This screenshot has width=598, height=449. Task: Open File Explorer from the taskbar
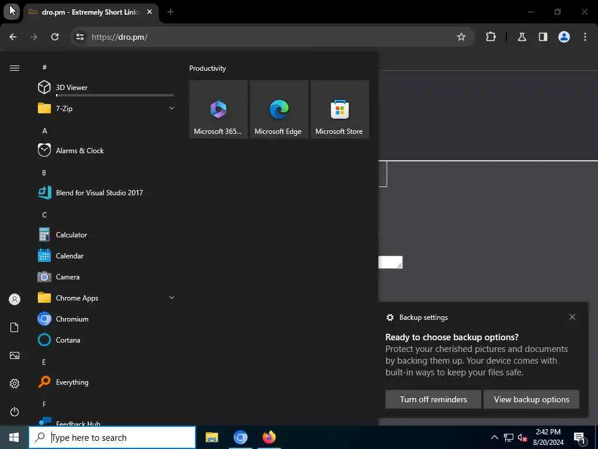click(x=211, y=437)
